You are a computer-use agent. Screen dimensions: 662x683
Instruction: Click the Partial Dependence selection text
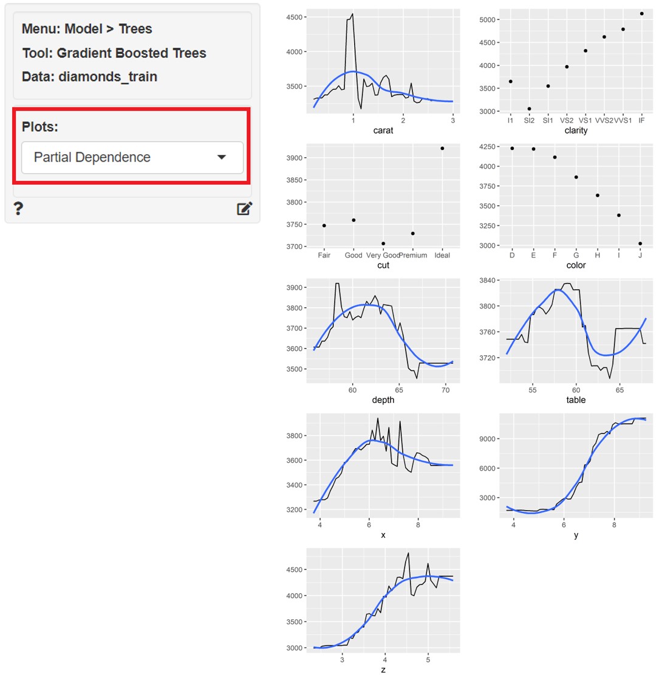pos(92,157)
